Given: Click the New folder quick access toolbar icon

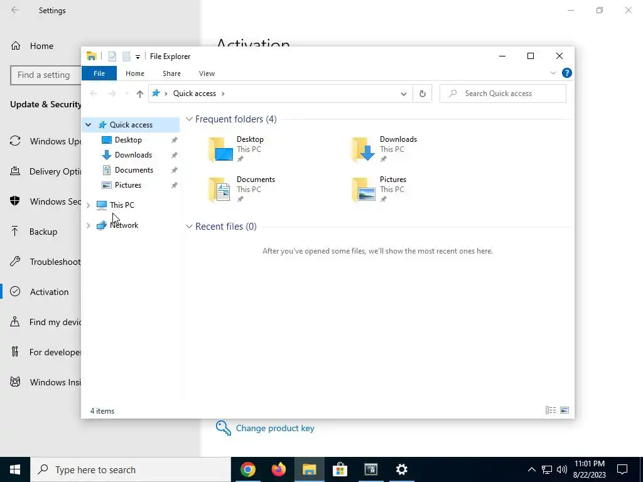Looking at the screenshot, I should pyautogui.click(x=126, y=56).
